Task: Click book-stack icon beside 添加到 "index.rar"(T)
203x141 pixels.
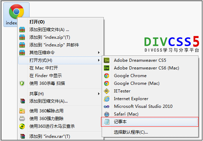Action: point(22,136)
